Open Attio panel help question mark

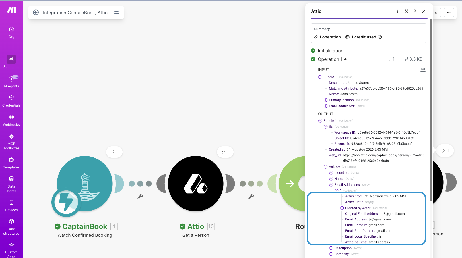point(415,11)
